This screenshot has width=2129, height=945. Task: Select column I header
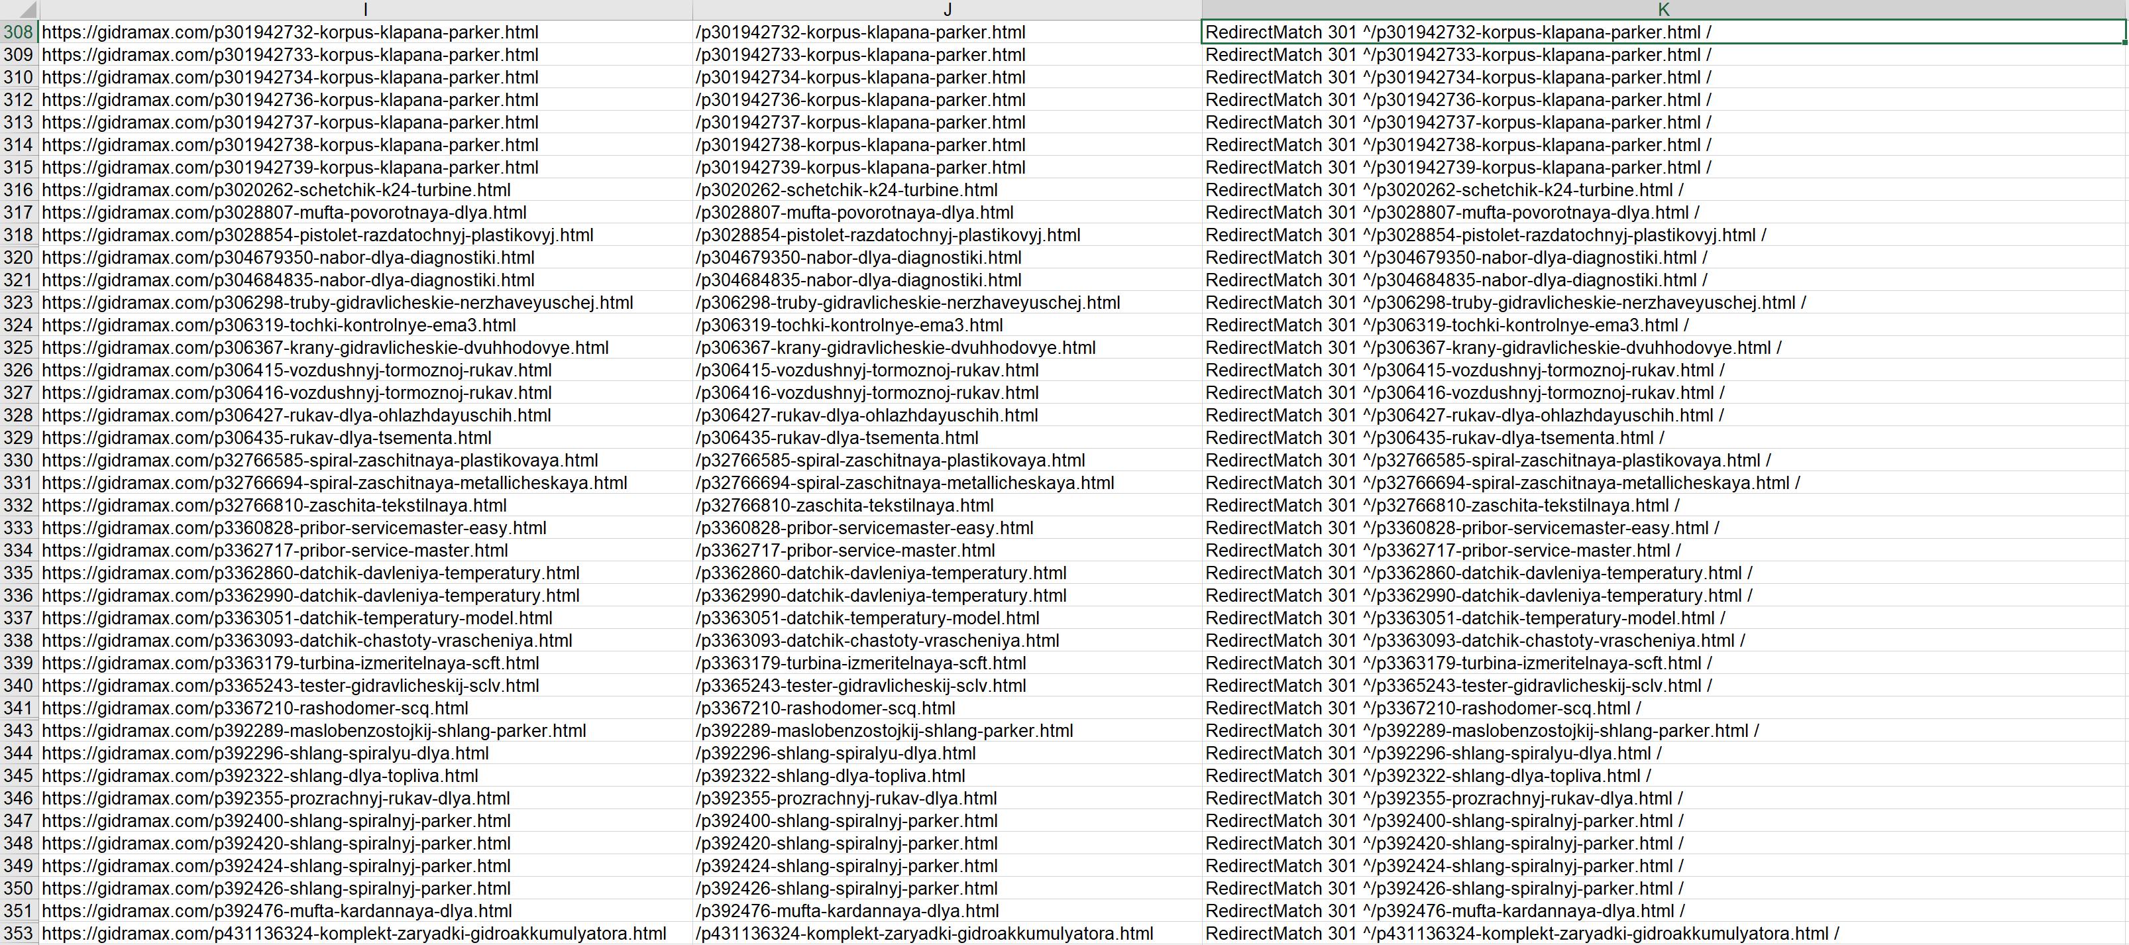pyautogui.click(x=365, y=9)
